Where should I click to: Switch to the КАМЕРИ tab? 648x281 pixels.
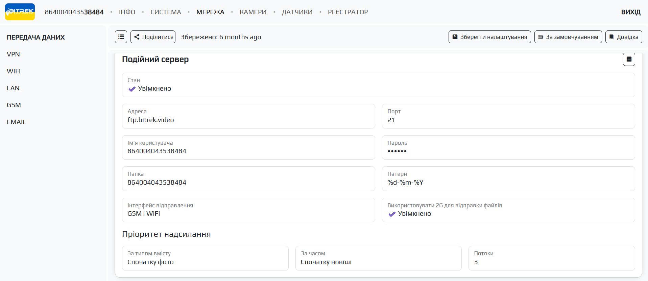click(x=253, y=12)
